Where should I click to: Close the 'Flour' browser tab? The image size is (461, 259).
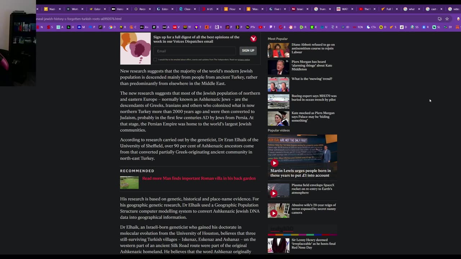click(240, 9)
